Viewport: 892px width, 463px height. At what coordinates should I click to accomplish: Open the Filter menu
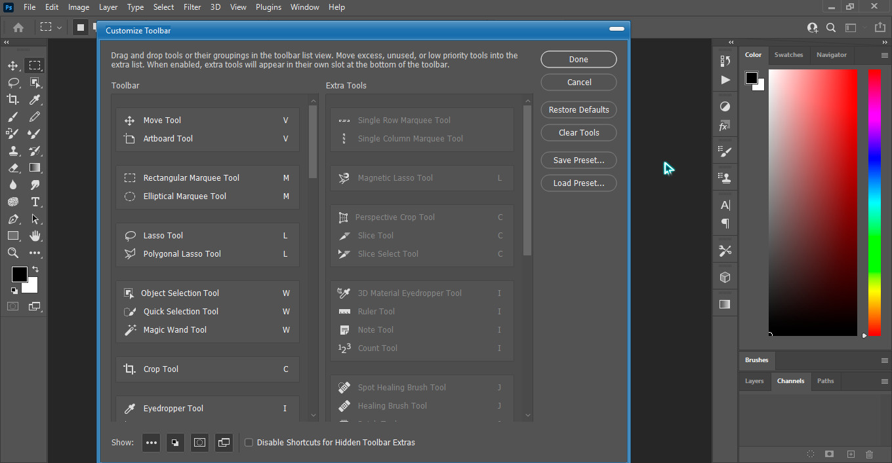click(192, 7)
